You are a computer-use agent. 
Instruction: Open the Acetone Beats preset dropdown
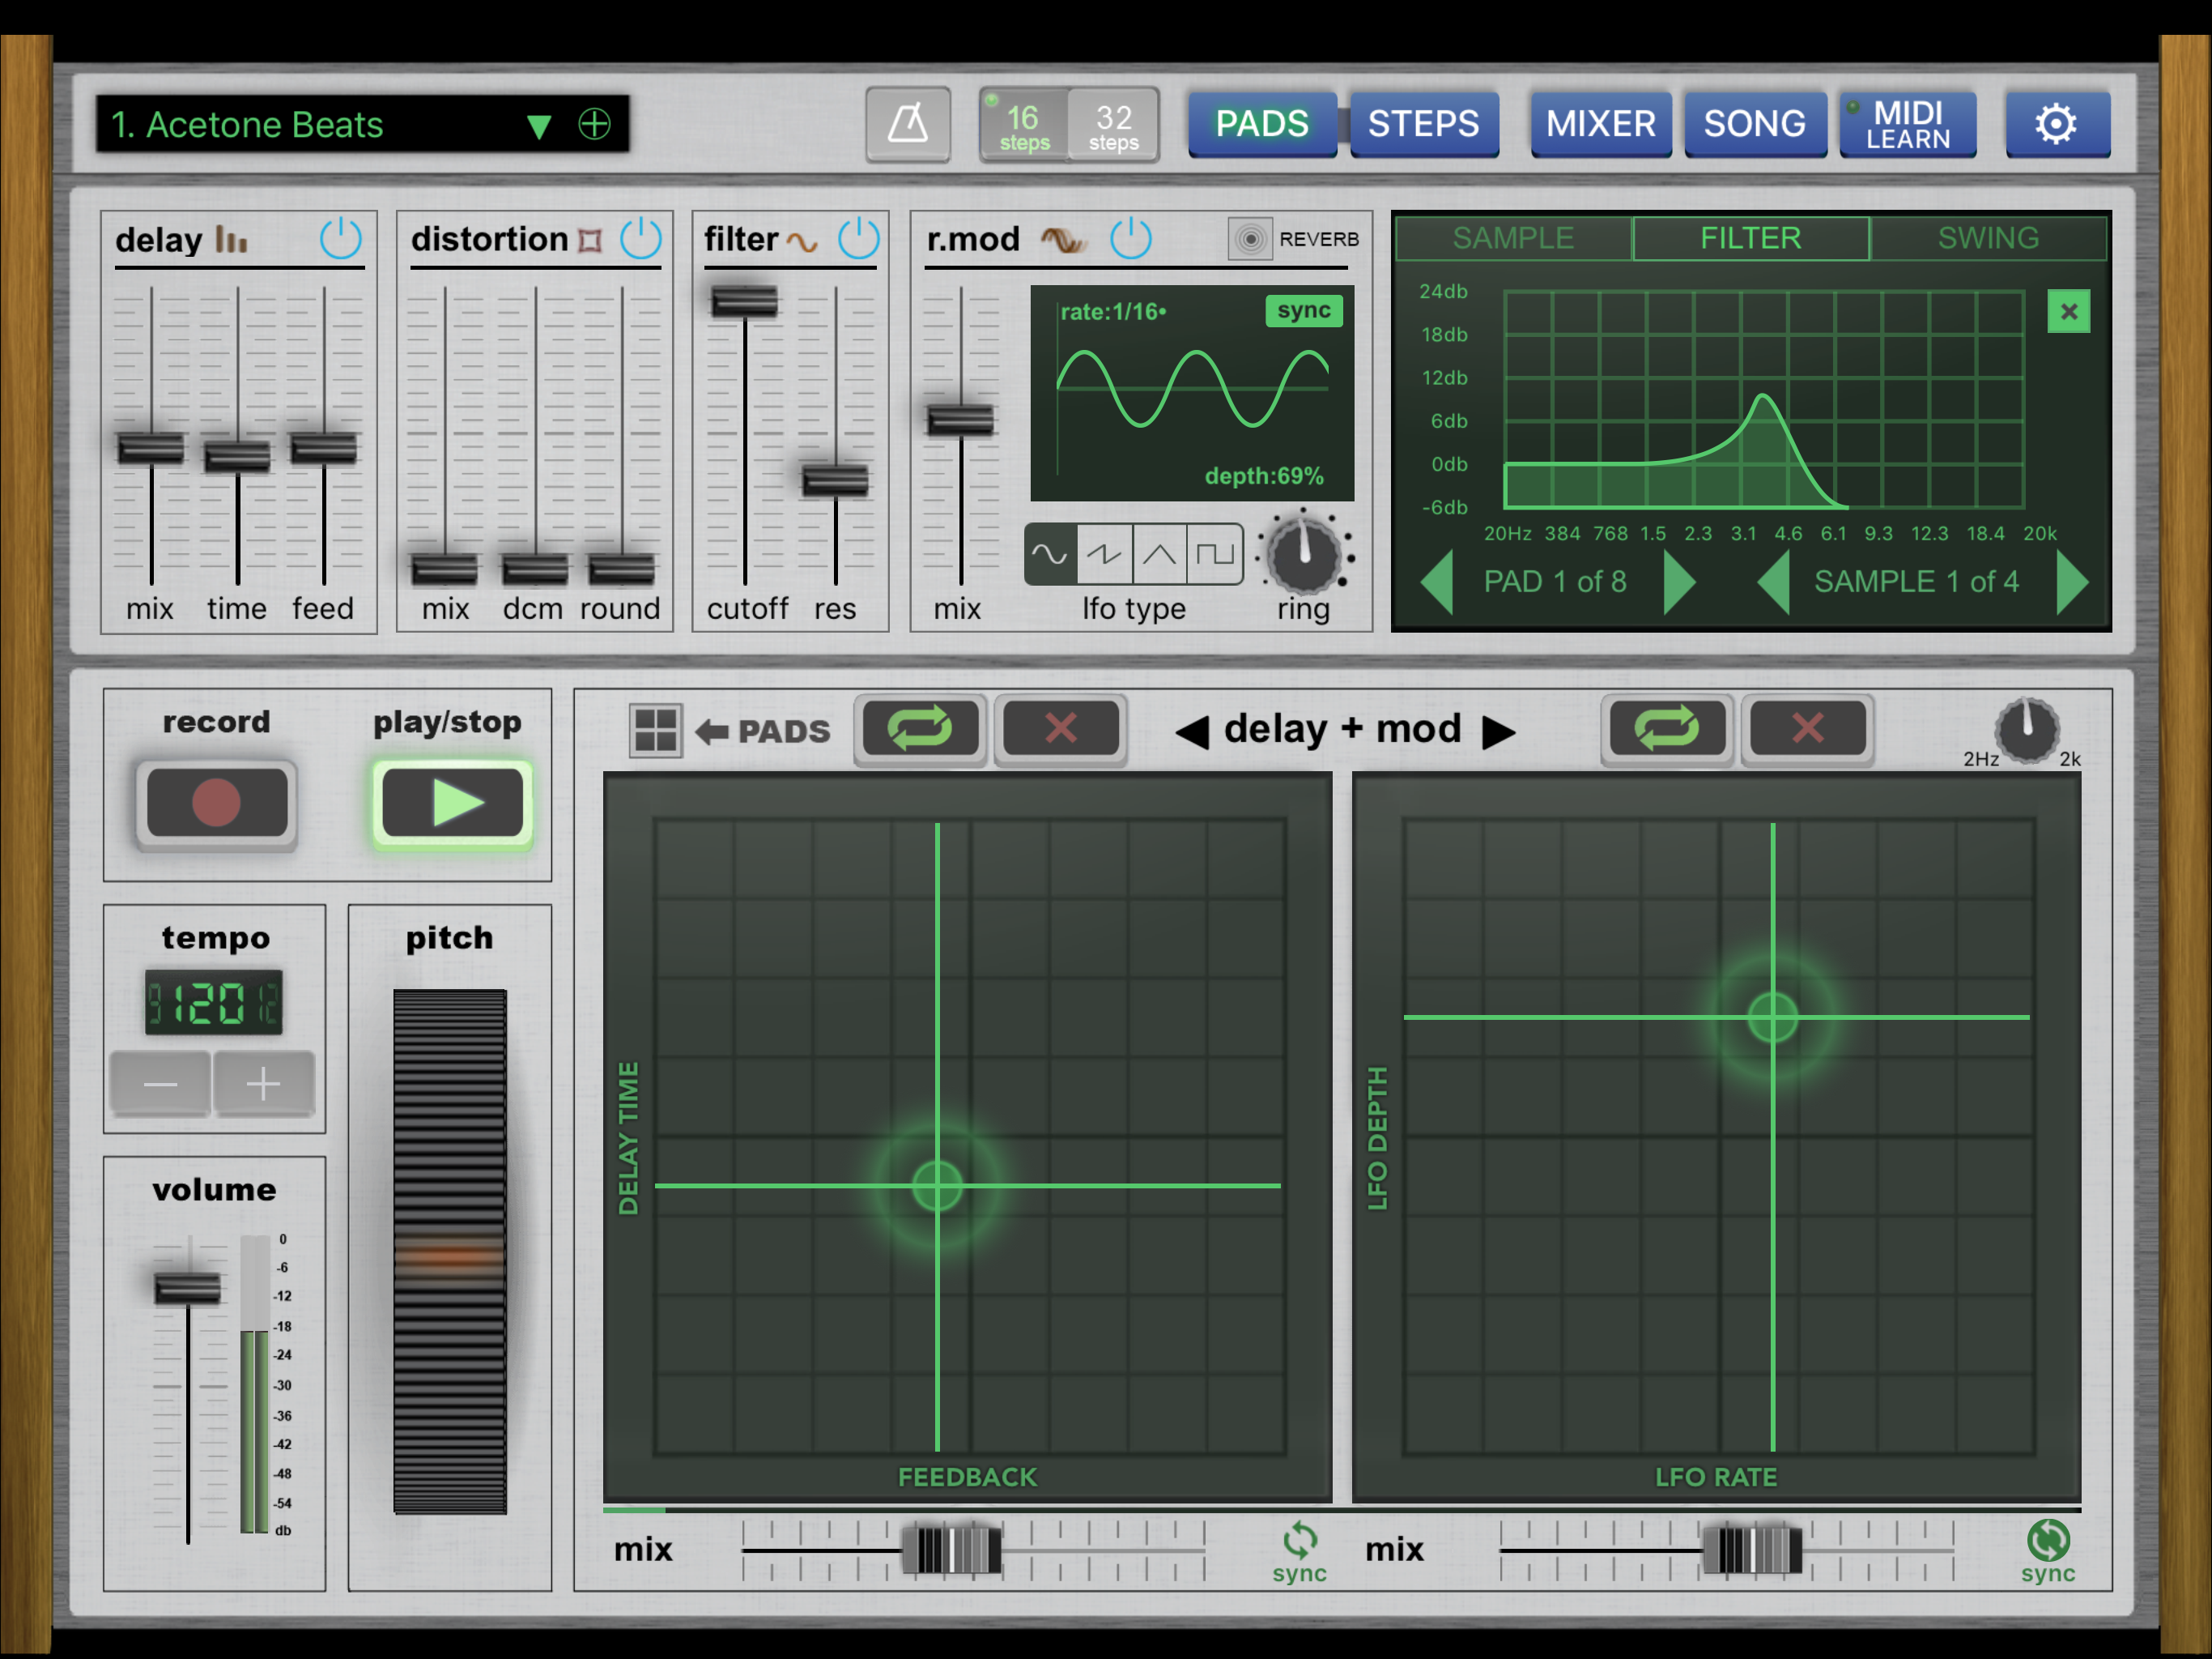[x=538, y=126]
